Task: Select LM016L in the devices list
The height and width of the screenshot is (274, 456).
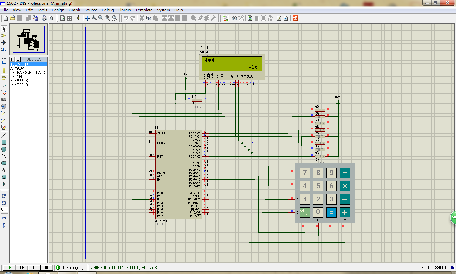Action: tap(28, 76)
